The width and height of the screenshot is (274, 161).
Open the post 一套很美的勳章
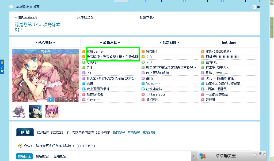pos(217,94)
